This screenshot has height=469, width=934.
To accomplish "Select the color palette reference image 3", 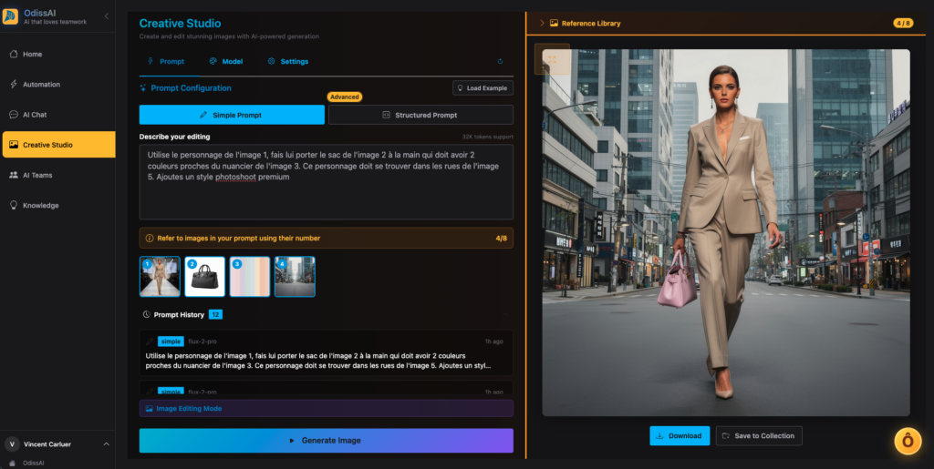I will click(x=250, y=276).
